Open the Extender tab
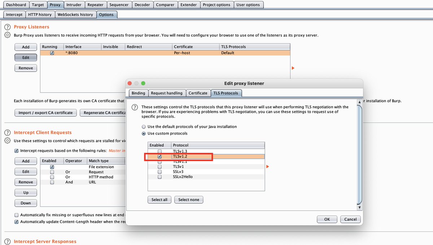 (x=189, y=5)
